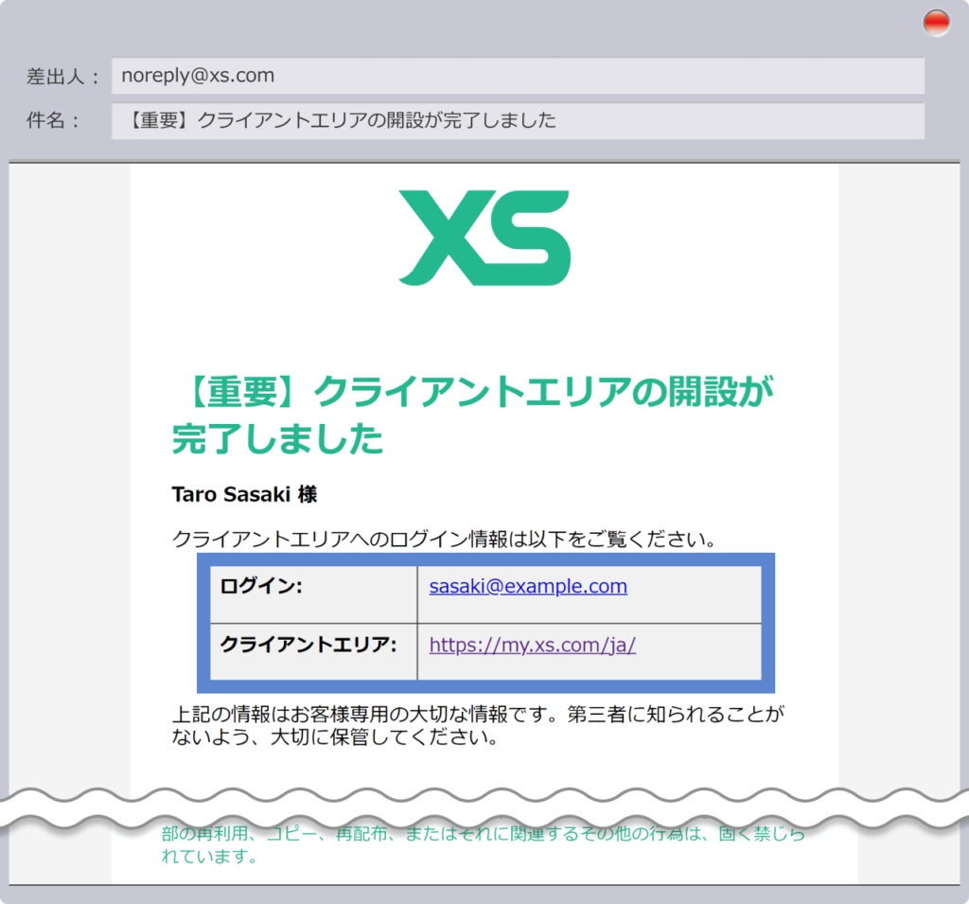The width and height of the screenshot is (969, 904).
Task: Click the sender field noreply@xs.com
Action: pyautogui.click(x=518, y=76)
